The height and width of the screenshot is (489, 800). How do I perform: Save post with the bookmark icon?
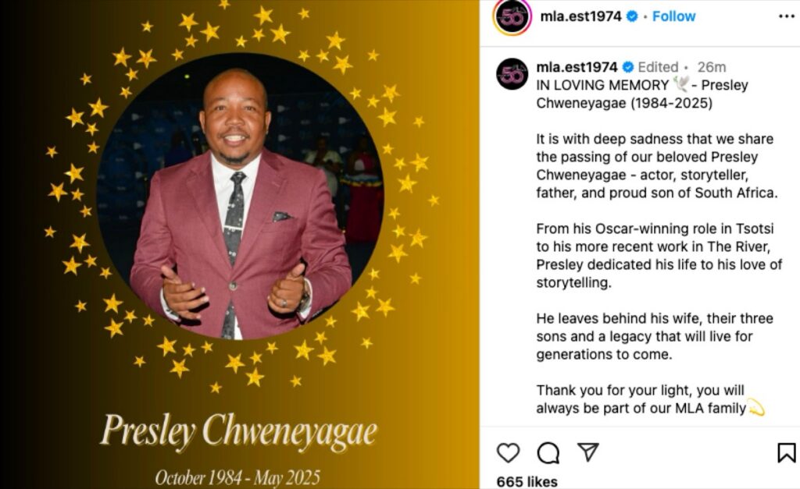tap(786, 452)
